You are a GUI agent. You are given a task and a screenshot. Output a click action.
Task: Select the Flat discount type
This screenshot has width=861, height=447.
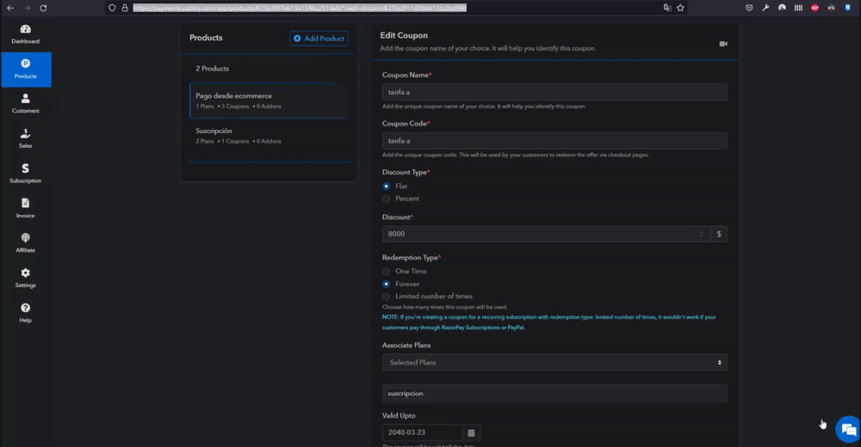tap(387, 187)
